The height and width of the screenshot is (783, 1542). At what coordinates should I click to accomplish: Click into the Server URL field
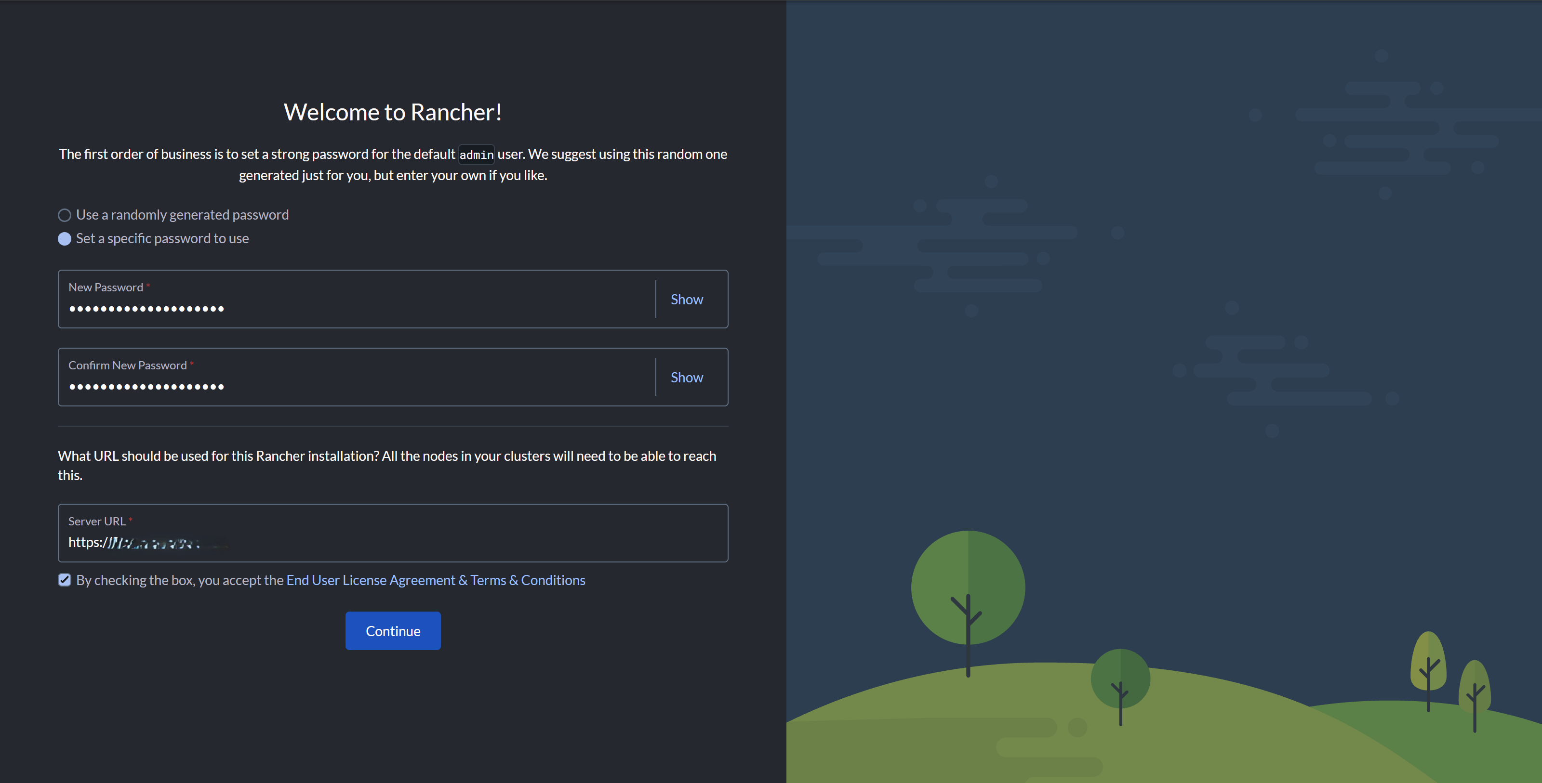pos(419,543)
